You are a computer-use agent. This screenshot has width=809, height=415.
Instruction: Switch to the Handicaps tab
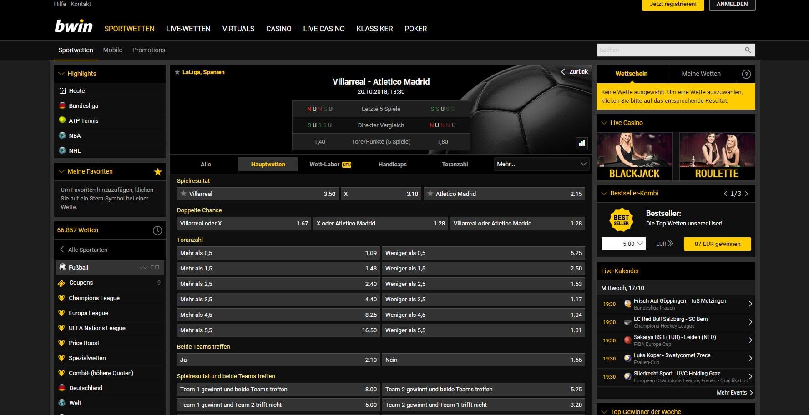coord(393,164)
